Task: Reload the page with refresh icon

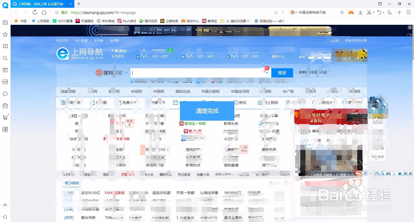Action: click(x=35, y=12)
